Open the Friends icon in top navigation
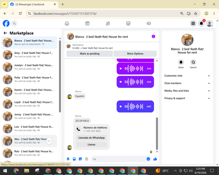 click(108, 23)
